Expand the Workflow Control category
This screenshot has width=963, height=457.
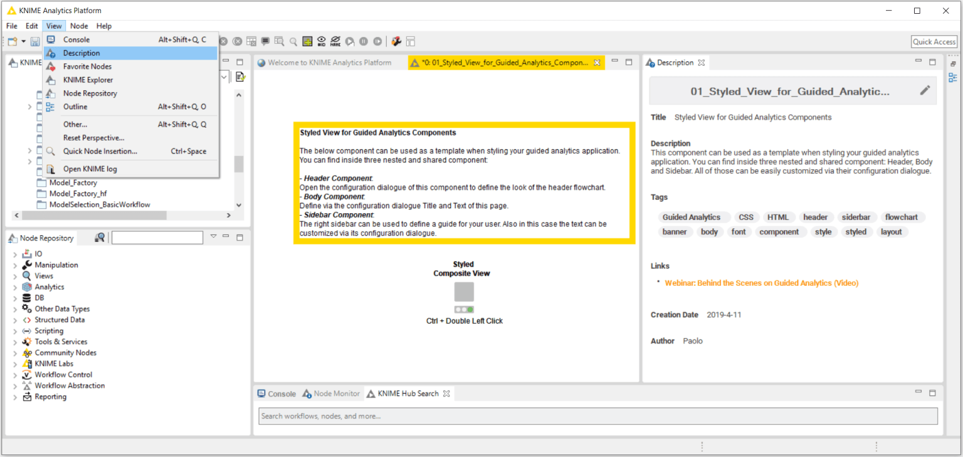point(15,375)
